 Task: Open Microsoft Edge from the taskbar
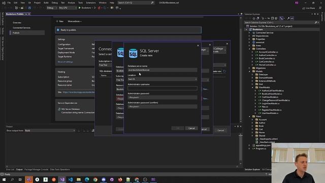pos(87,179)
